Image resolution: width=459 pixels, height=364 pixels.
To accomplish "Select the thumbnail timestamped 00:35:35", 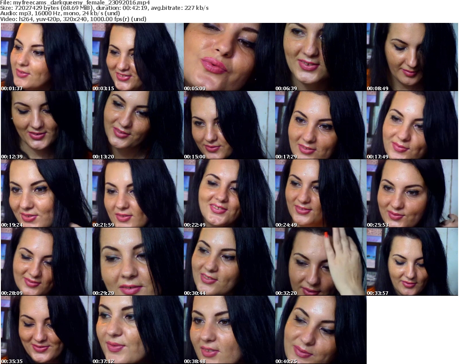I will point(47,330).
